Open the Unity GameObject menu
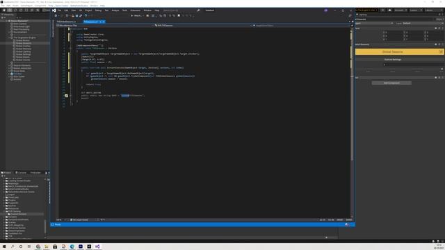The image size is (445, 250). coord(26,6)
